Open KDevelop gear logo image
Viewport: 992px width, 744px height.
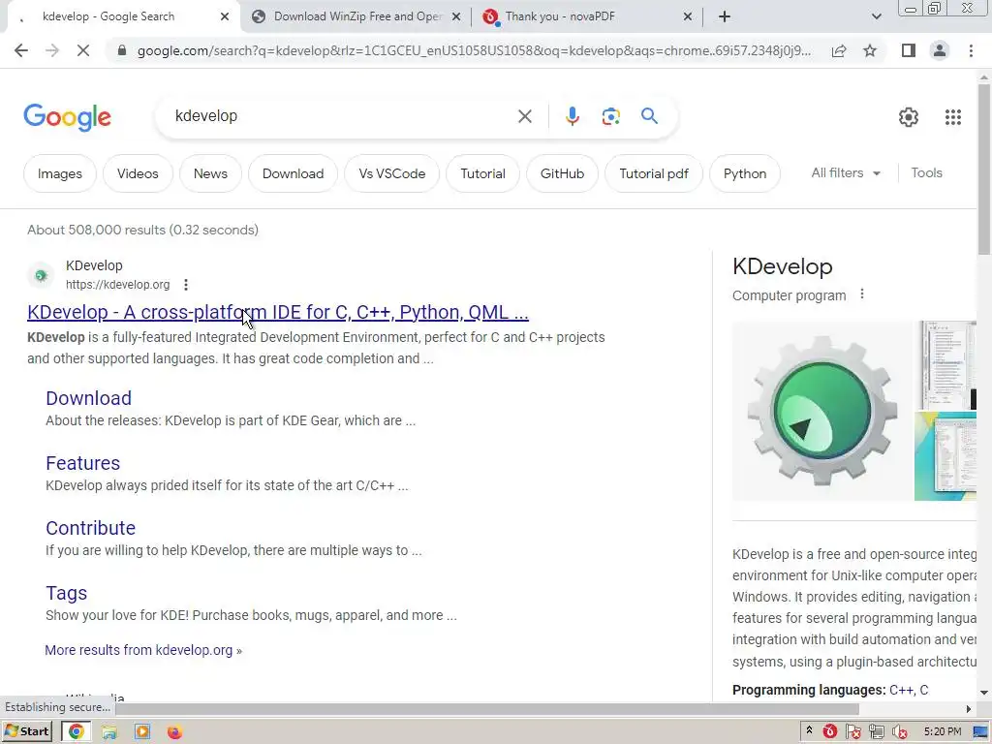[821, 411]
